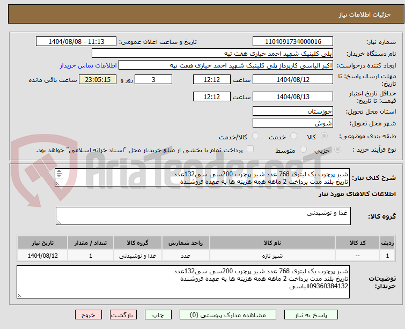Click the شماره نیاز field 1104091734000016
405x329 pixels.
point(293,42)
